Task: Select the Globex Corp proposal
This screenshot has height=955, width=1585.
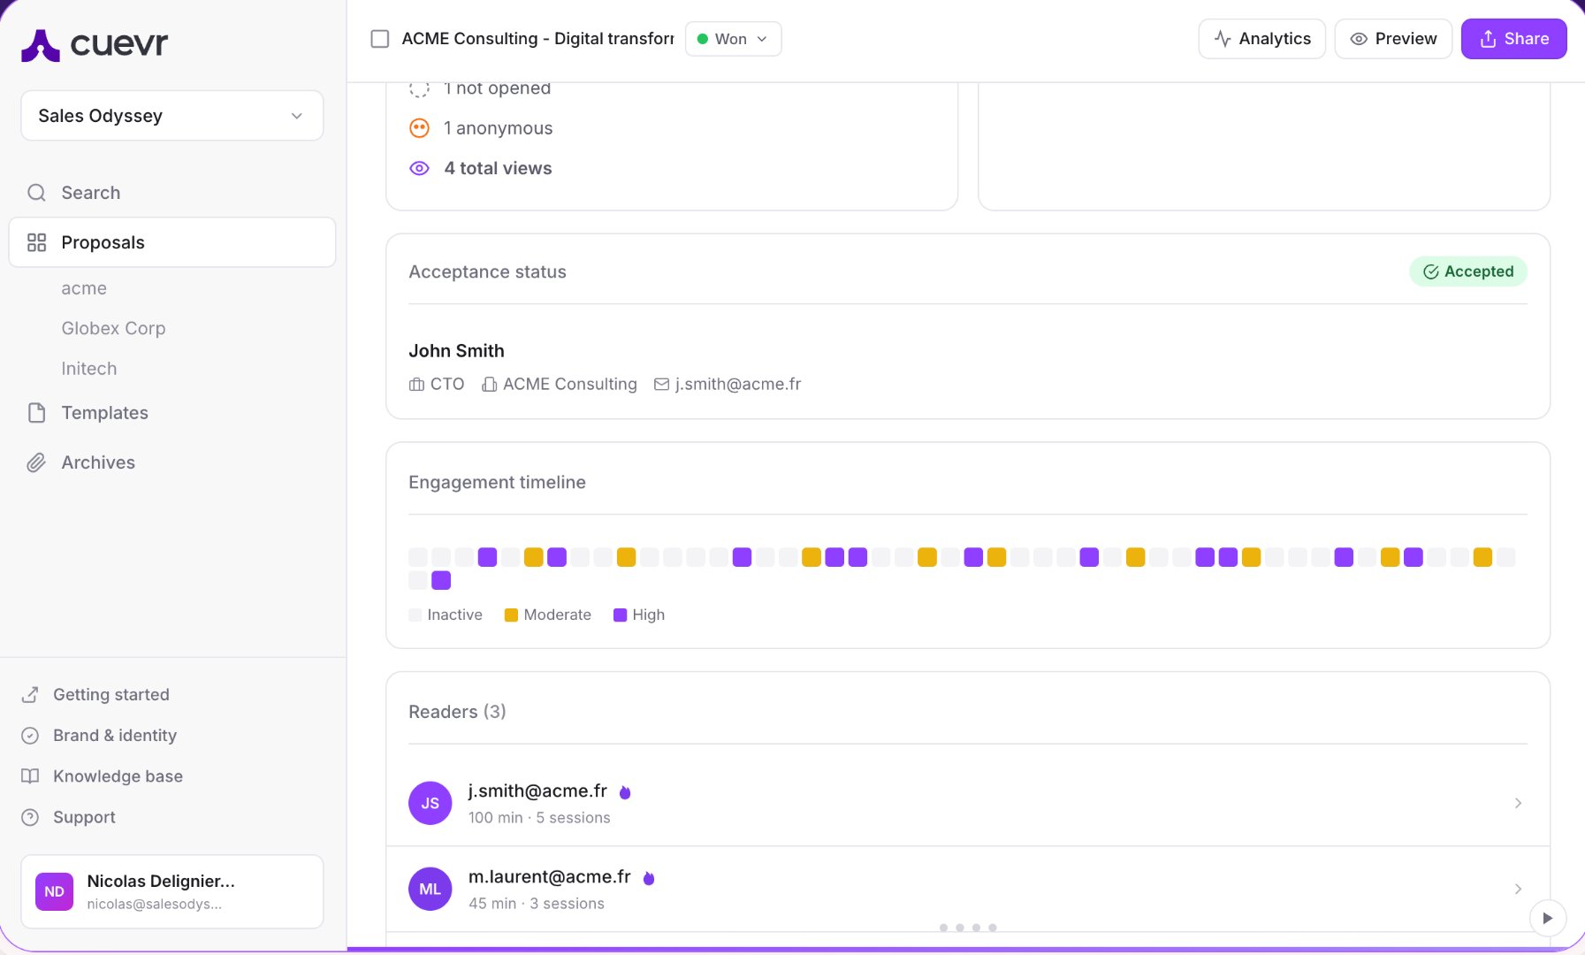Action: click(113, 328)
